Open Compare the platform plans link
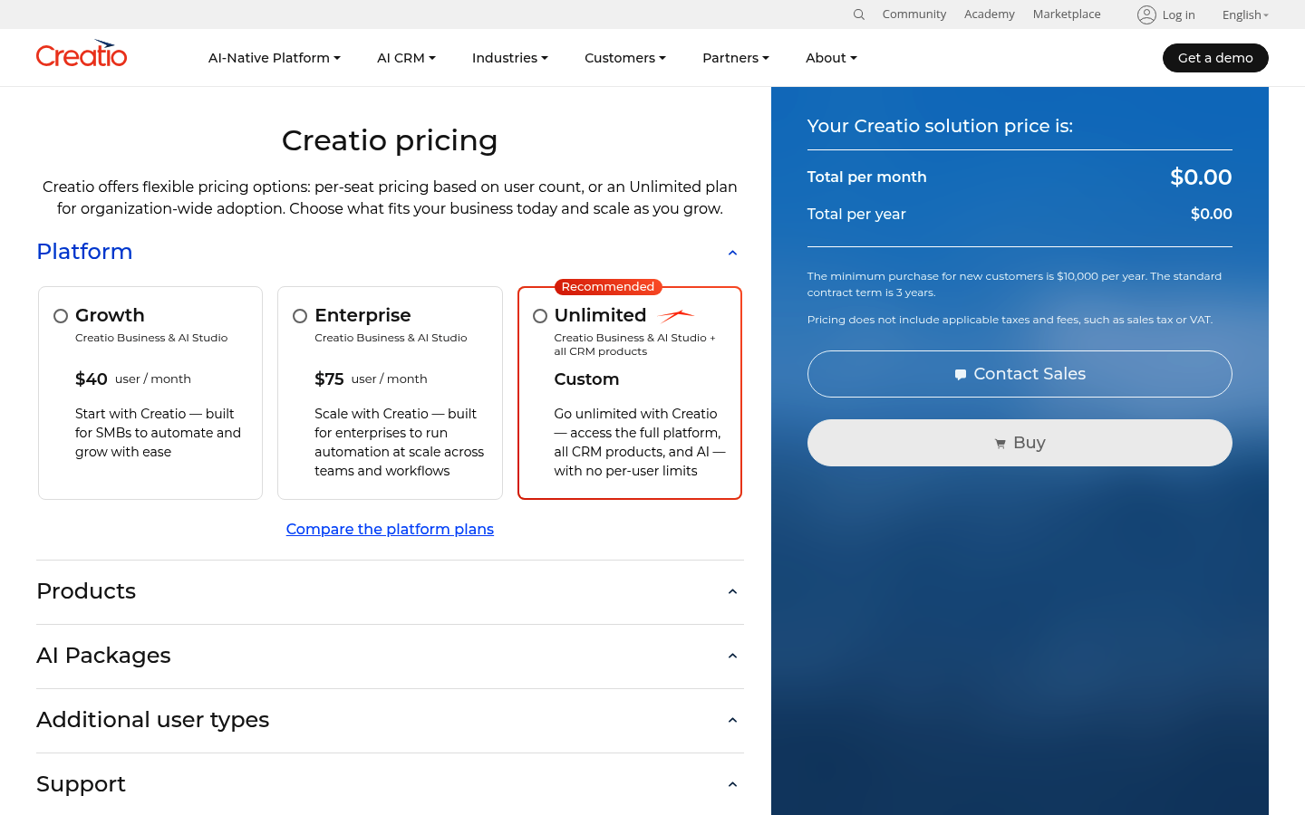1305x815 pixels. pyautogui.click(x=390, y=529)
